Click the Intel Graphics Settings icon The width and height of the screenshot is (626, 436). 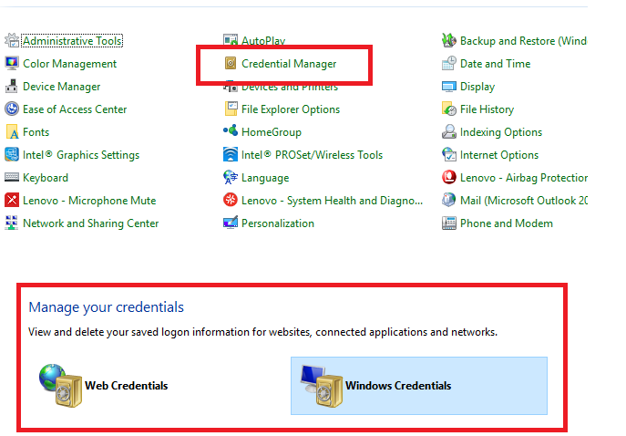(x=12, y=154)
